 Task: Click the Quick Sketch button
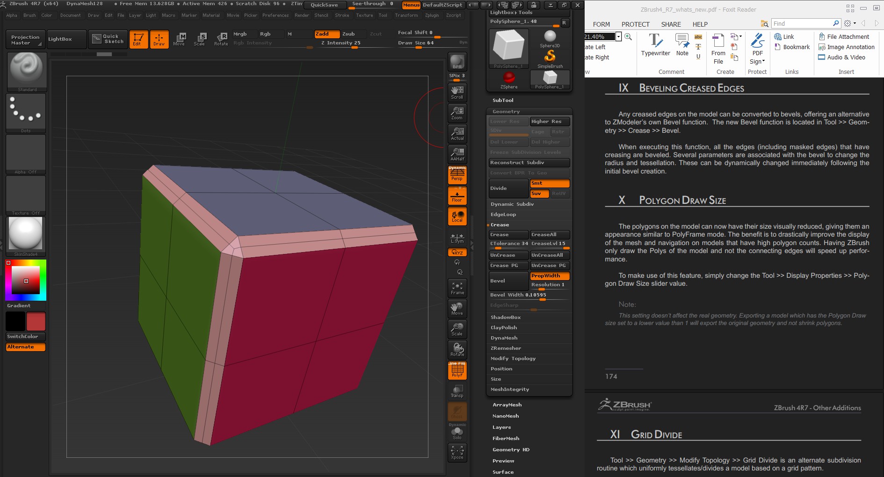point(108,39)
